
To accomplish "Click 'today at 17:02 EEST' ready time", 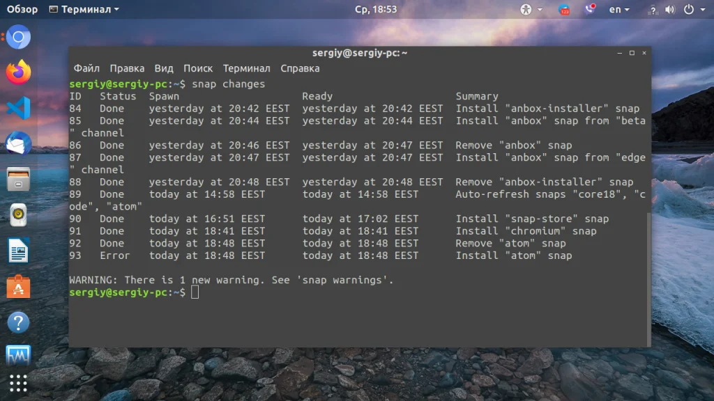I will point(360,219).
